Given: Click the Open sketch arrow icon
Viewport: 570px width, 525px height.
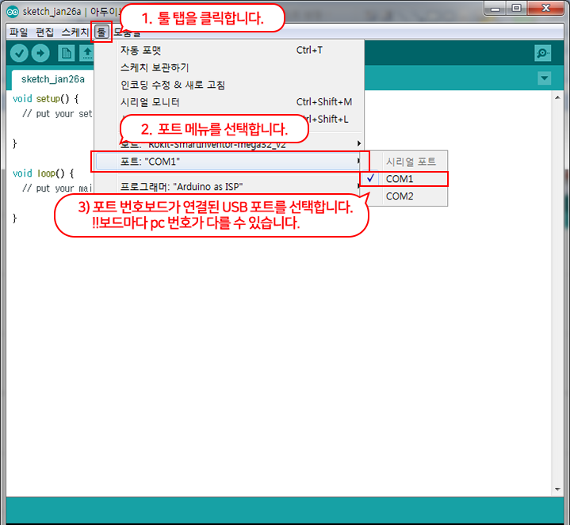Looking at the screenshot, I should tap(86, 53).
